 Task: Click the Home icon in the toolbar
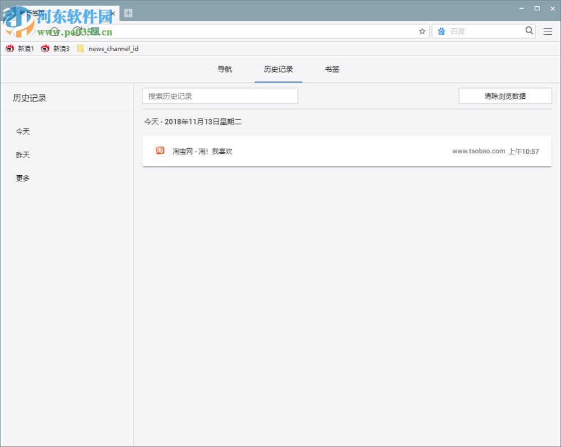click(x=55, y=31)
